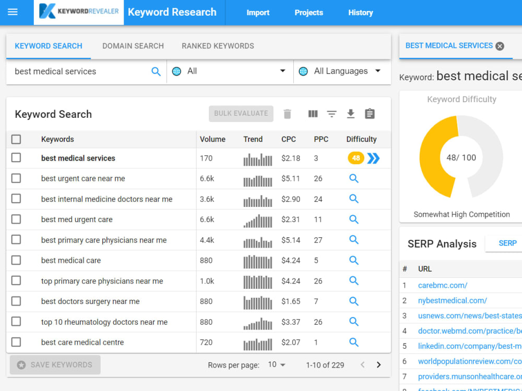Expand the All location dropdown
Image resolution: width=522 pixels, height=391 pixels.
pos(230,71)
